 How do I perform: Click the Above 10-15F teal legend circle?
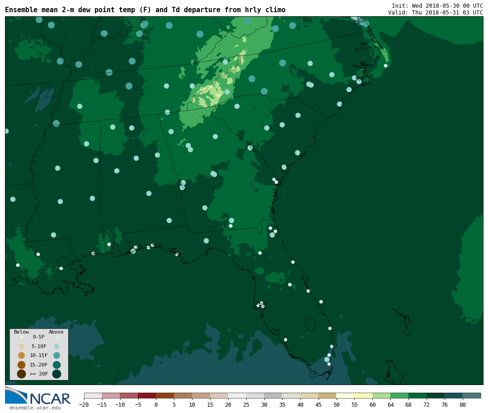pos(56,356)
